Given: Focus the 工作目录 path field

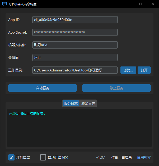Looking at the screenshot, I should tap(75, 70).
